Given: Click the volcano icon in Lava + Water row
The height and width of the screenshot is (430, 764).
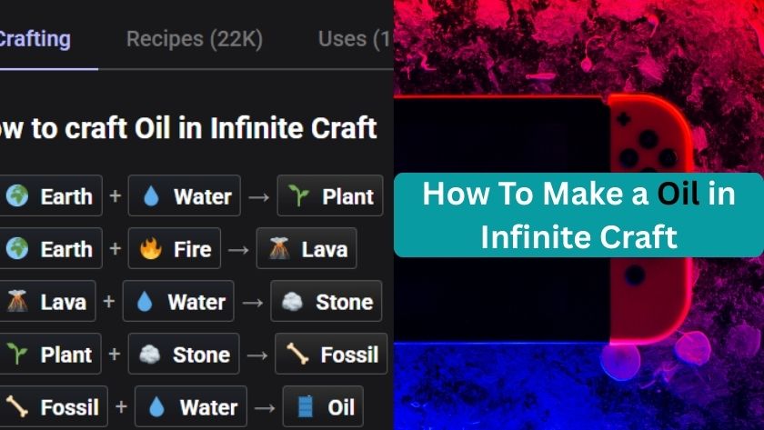Looking at the screenshot, I should tap(17, 301).
